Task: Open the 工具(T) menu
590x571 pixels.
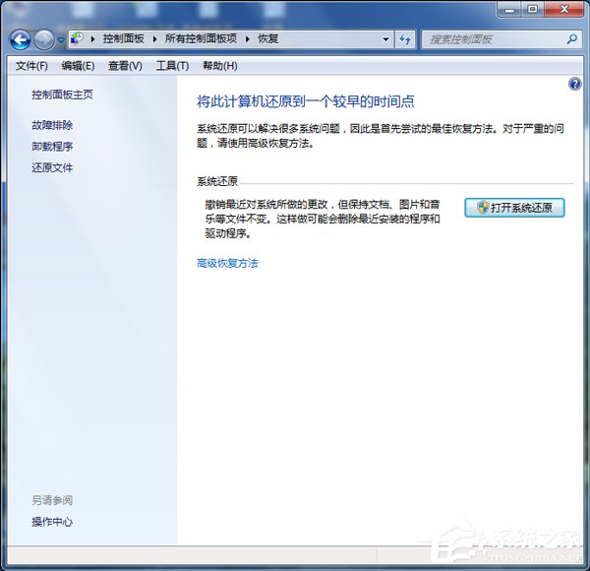Action: (x=172, y=66)
